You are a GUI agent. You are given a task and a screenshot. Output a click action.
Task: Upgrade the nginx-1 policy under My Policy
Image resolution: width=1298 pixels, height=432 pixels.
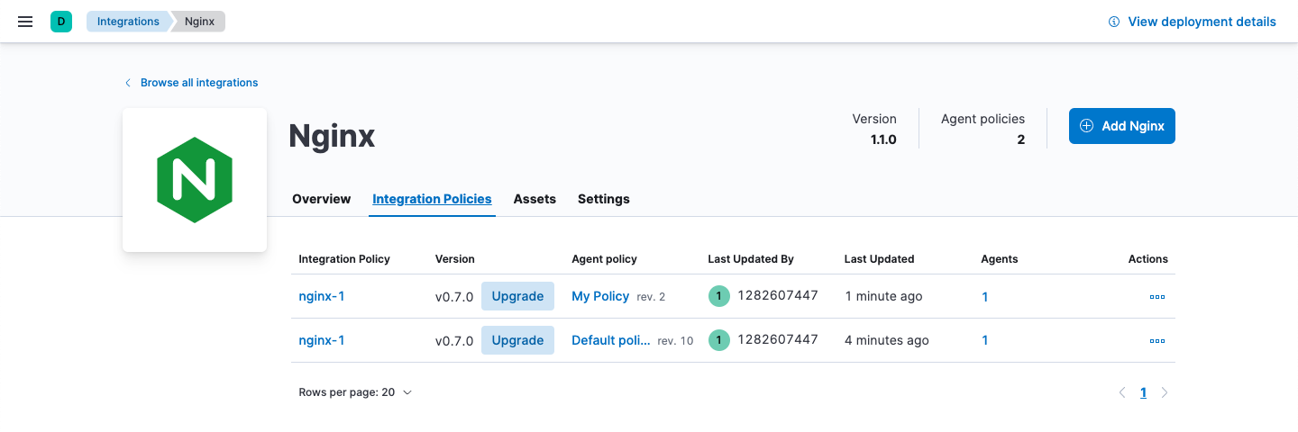pos(517,296)
